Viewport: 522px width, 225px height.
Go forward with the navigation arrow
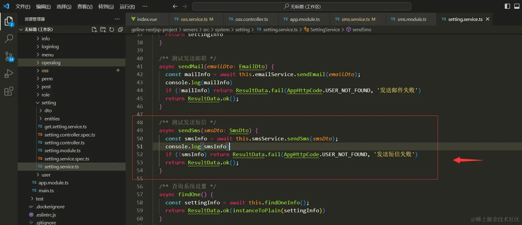pos(184,6)
